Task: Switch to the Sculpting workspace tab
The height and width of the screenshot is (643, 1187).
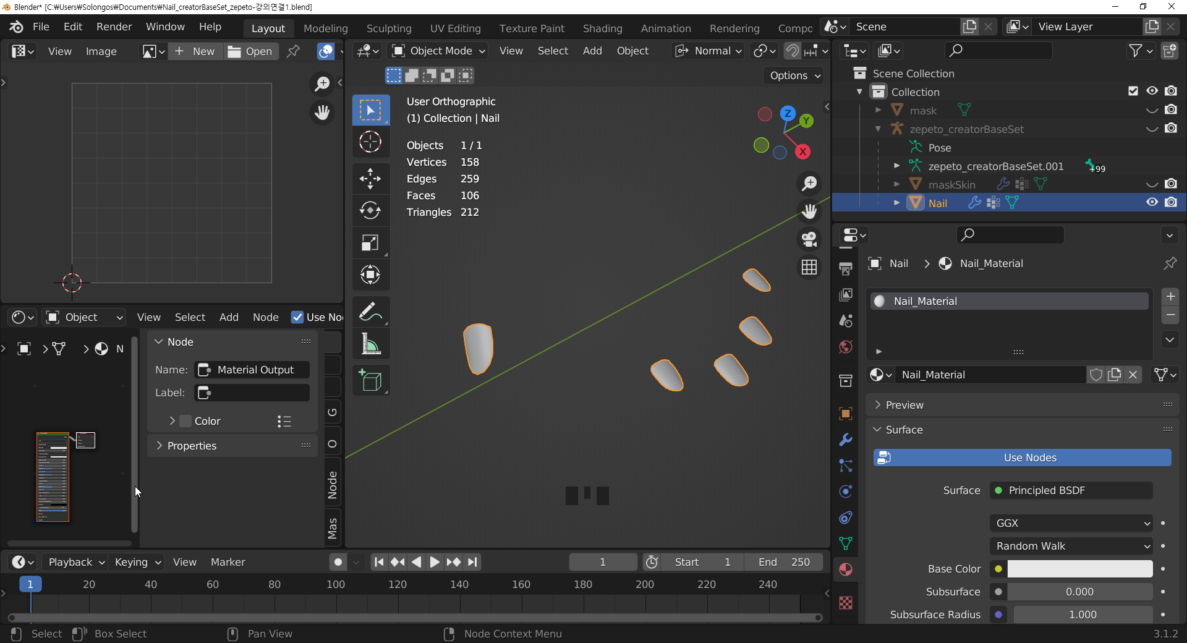Action: 388,28
